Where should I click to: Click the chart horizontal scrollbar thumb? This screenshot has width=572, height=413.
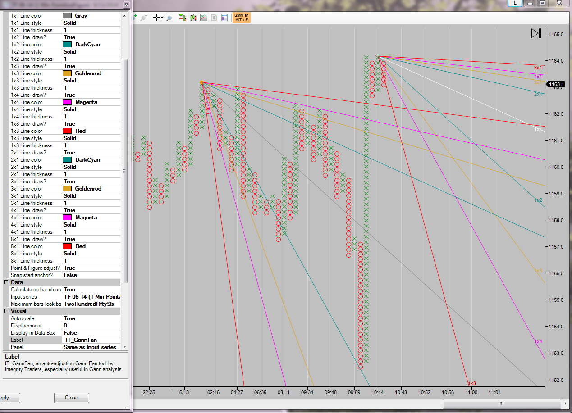click(x=501, y=404)
